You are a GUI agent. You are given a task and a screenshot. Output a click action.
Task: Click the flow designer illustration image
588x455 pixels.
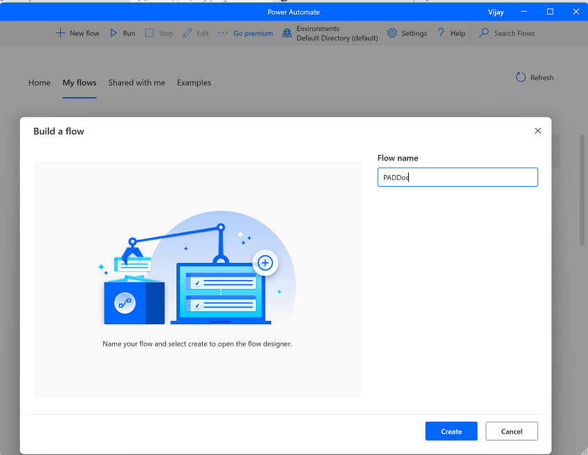click(197, 268)
